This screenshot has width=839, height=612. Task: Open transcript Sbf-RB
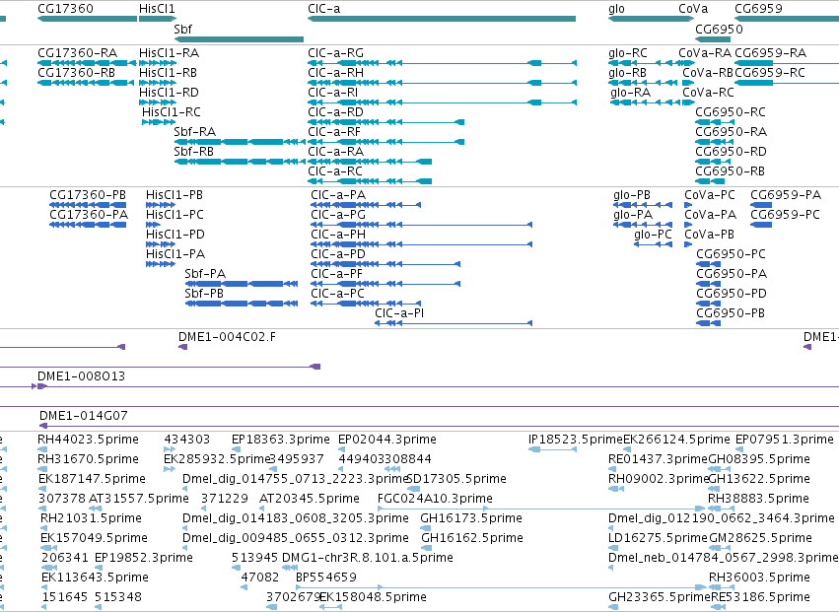(x=193, y=152)
